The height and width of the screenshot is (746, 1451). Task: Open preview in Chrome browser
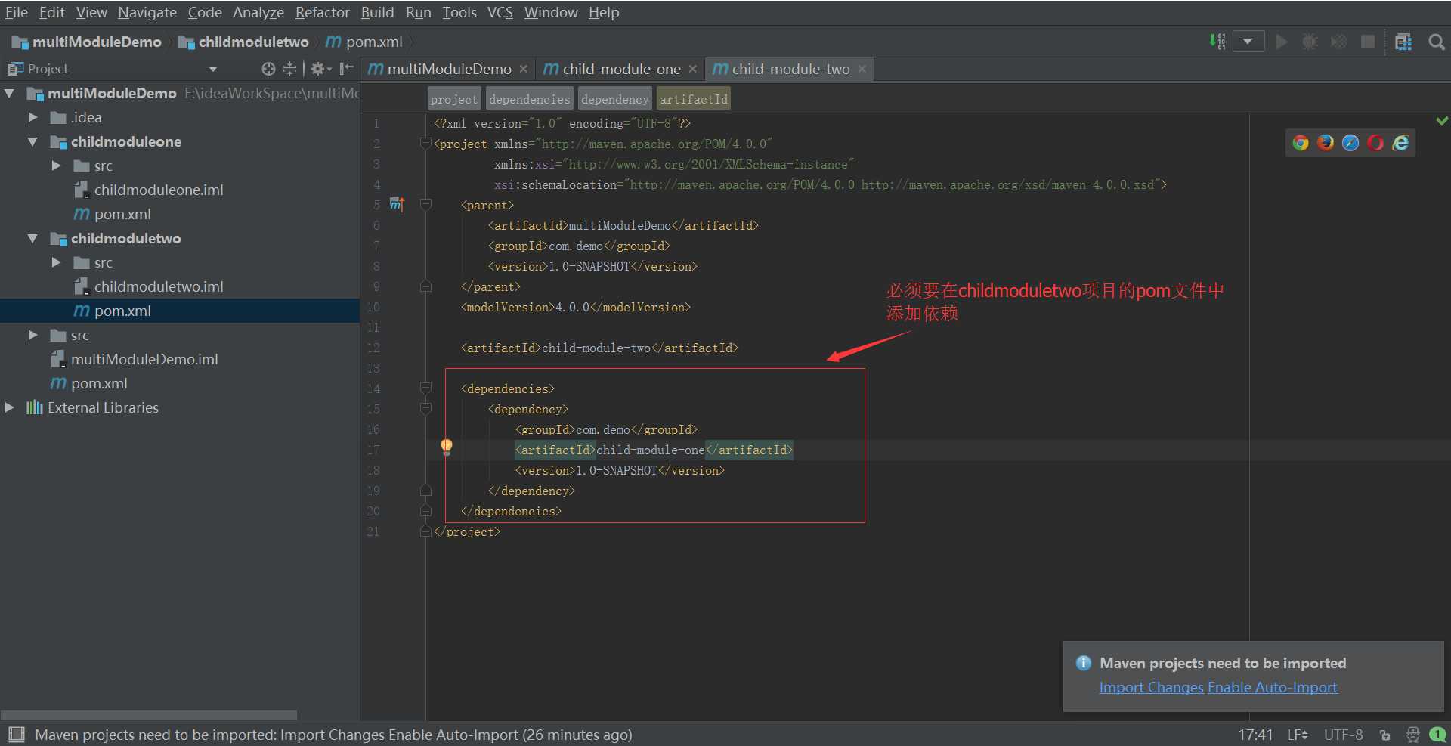[1301, 143]
